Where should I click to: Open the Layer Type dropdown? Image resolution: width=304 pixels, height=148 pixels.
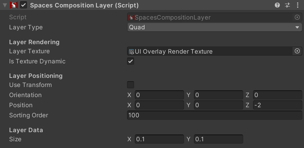(214, 27)
